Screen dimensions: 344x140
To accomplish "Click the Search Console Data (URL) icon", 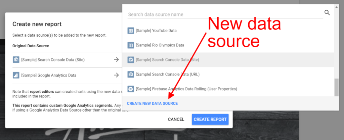I will (x=131, y=75).
